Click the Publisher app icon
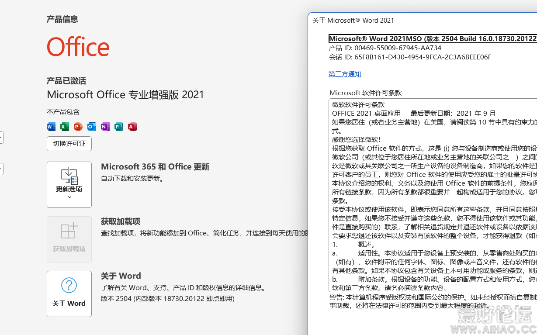 tap(119, 127)
